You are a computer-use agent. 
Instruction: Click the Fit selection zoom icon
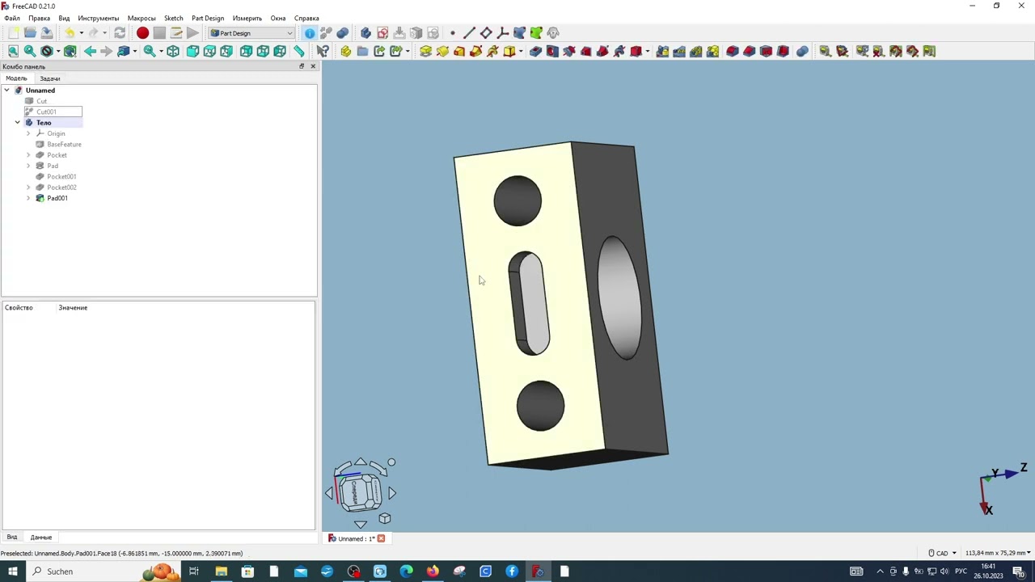pyautogui.click(x=30, y=52)
